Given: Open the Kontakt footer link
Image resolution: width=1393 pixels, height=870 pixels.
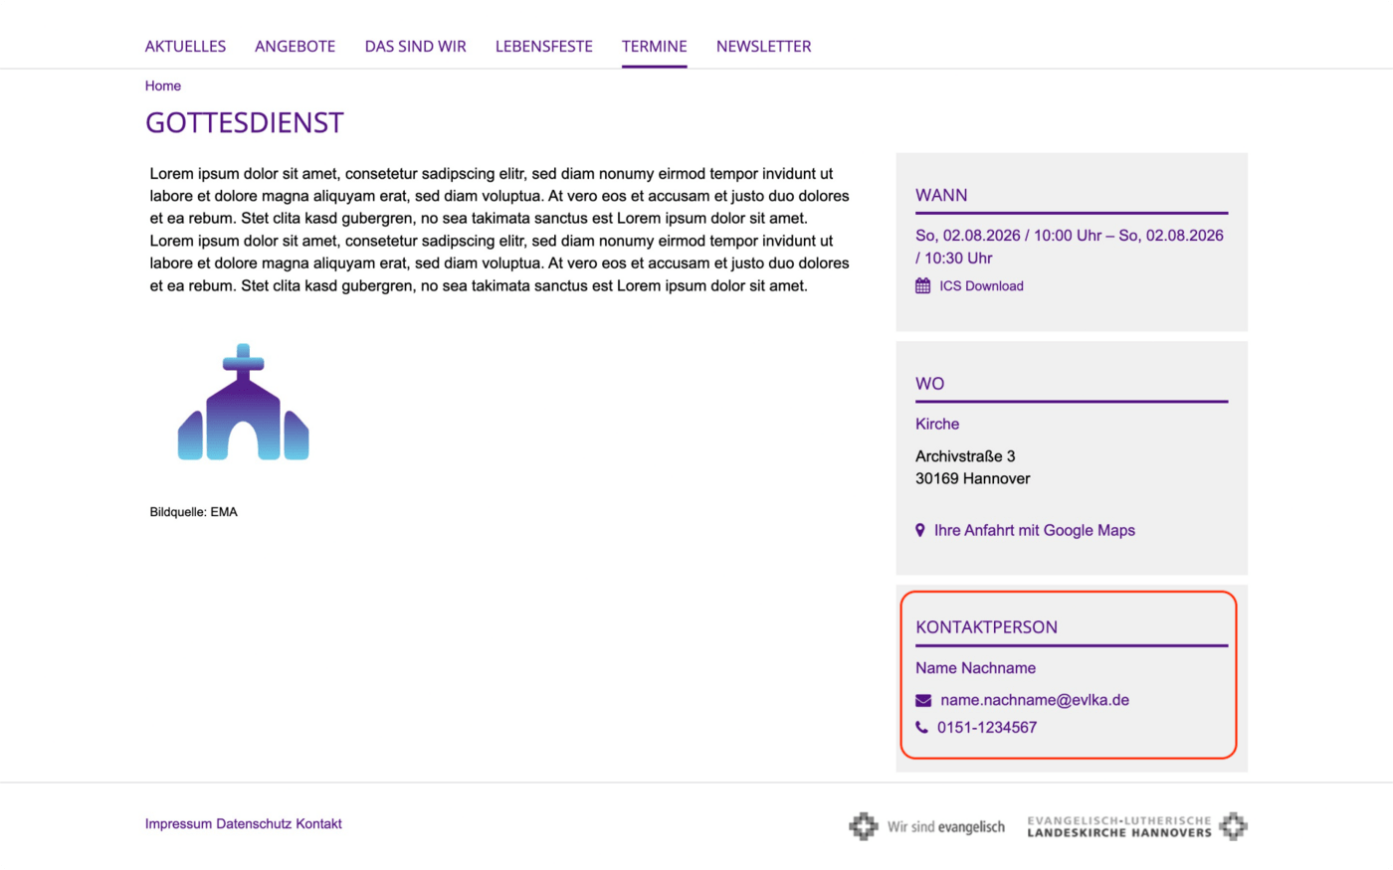Looking at the screenshot, I should (318, 824).
